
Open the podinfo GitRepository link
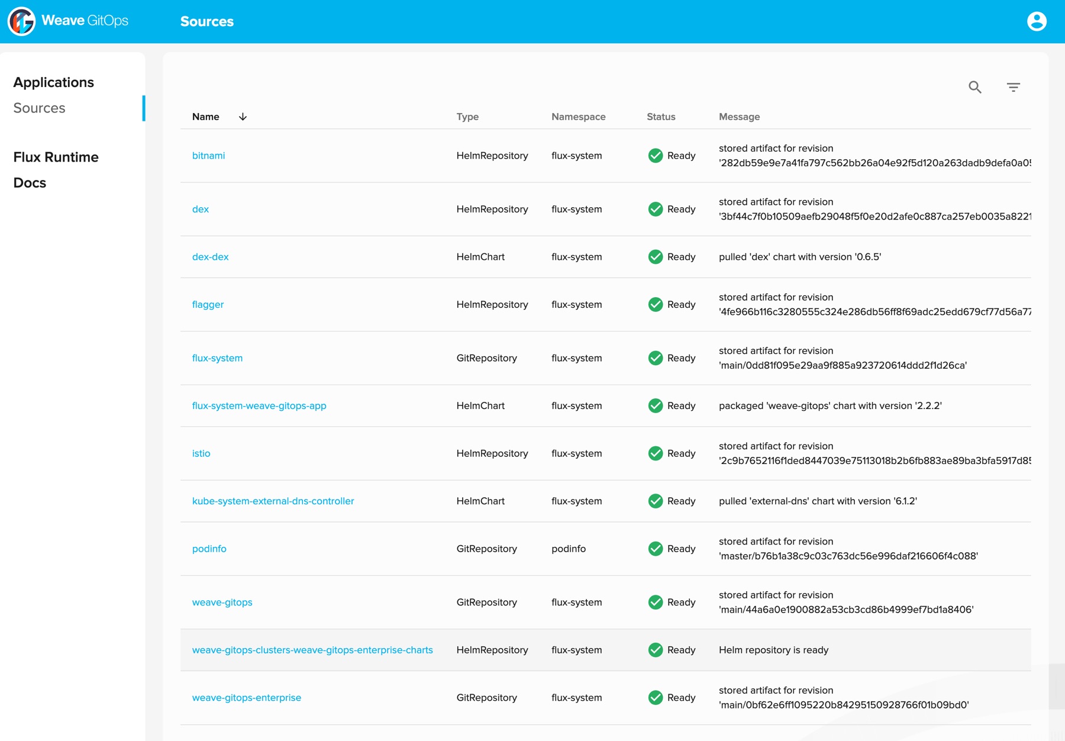(209, 549)
